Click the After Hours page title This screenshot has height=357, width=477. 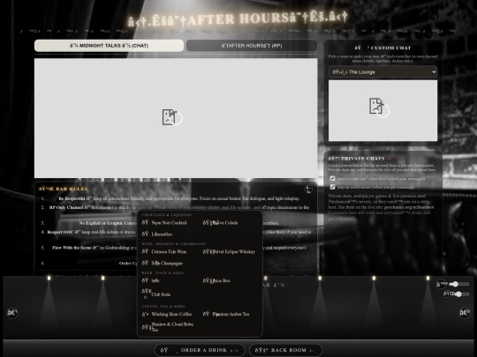[x=238, y=19]
